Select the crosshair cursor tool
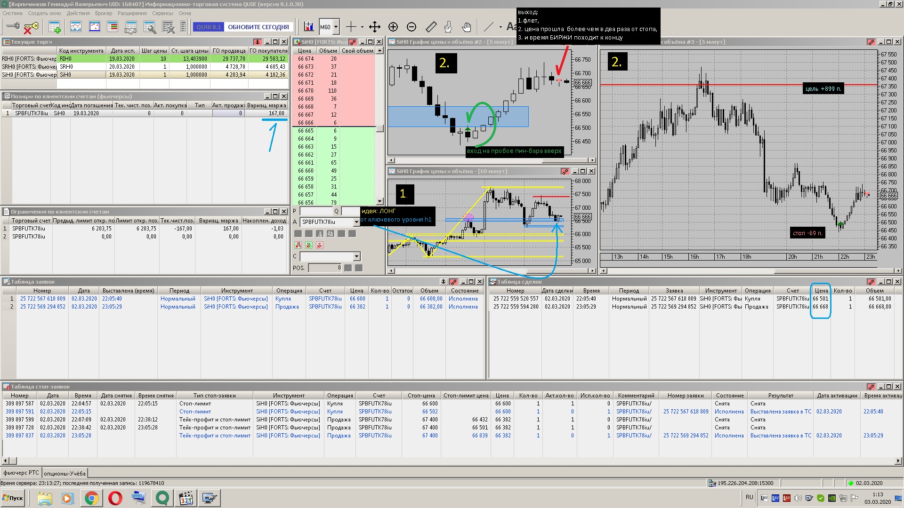 click(x=351, y=27)
